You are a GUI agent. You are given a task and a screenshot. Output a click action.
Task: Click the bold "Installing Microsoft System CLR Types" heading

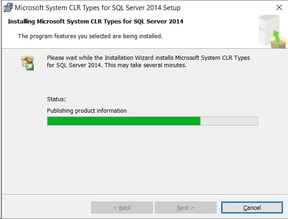click(96, 22)
